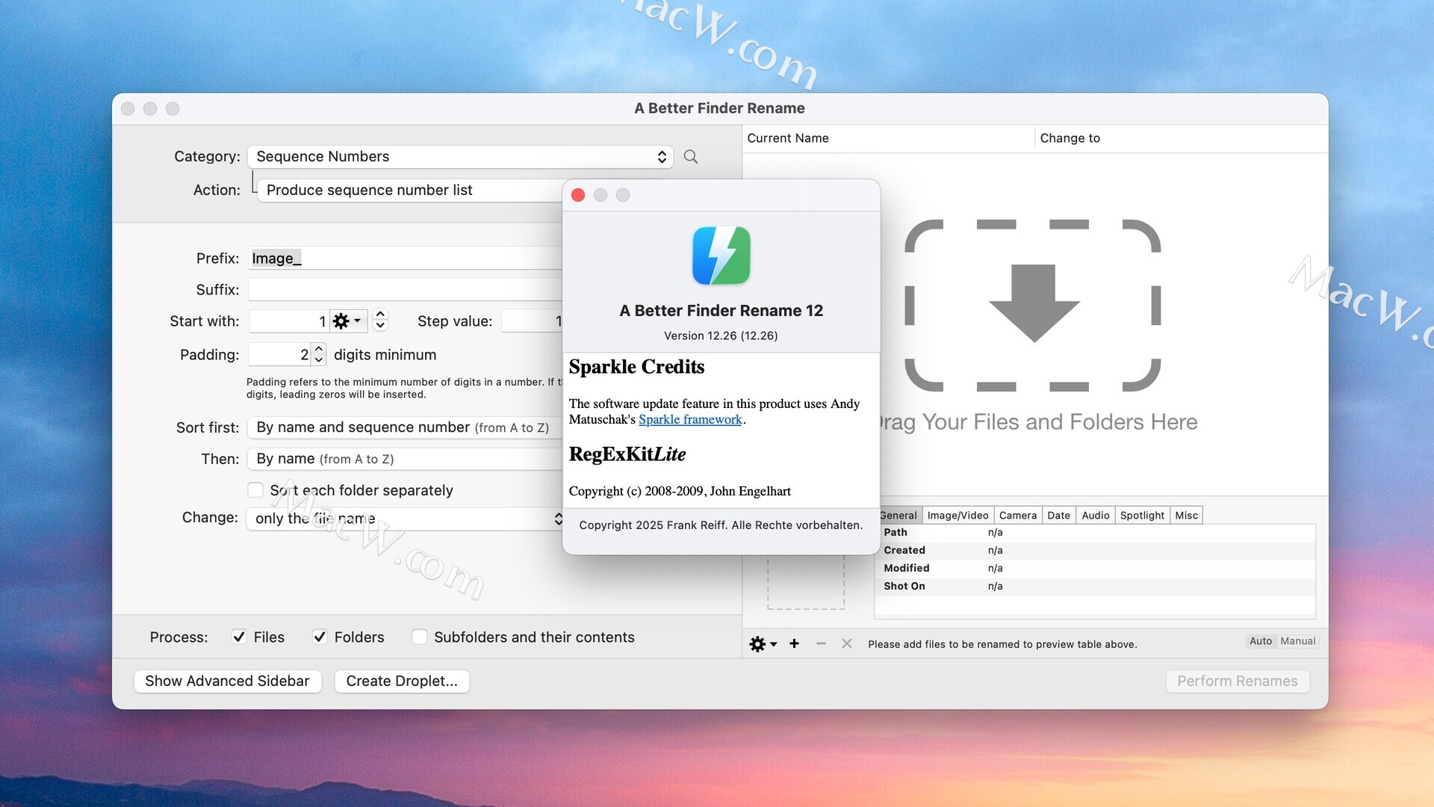
Task: Close the About window with red button
Action: 578,195
